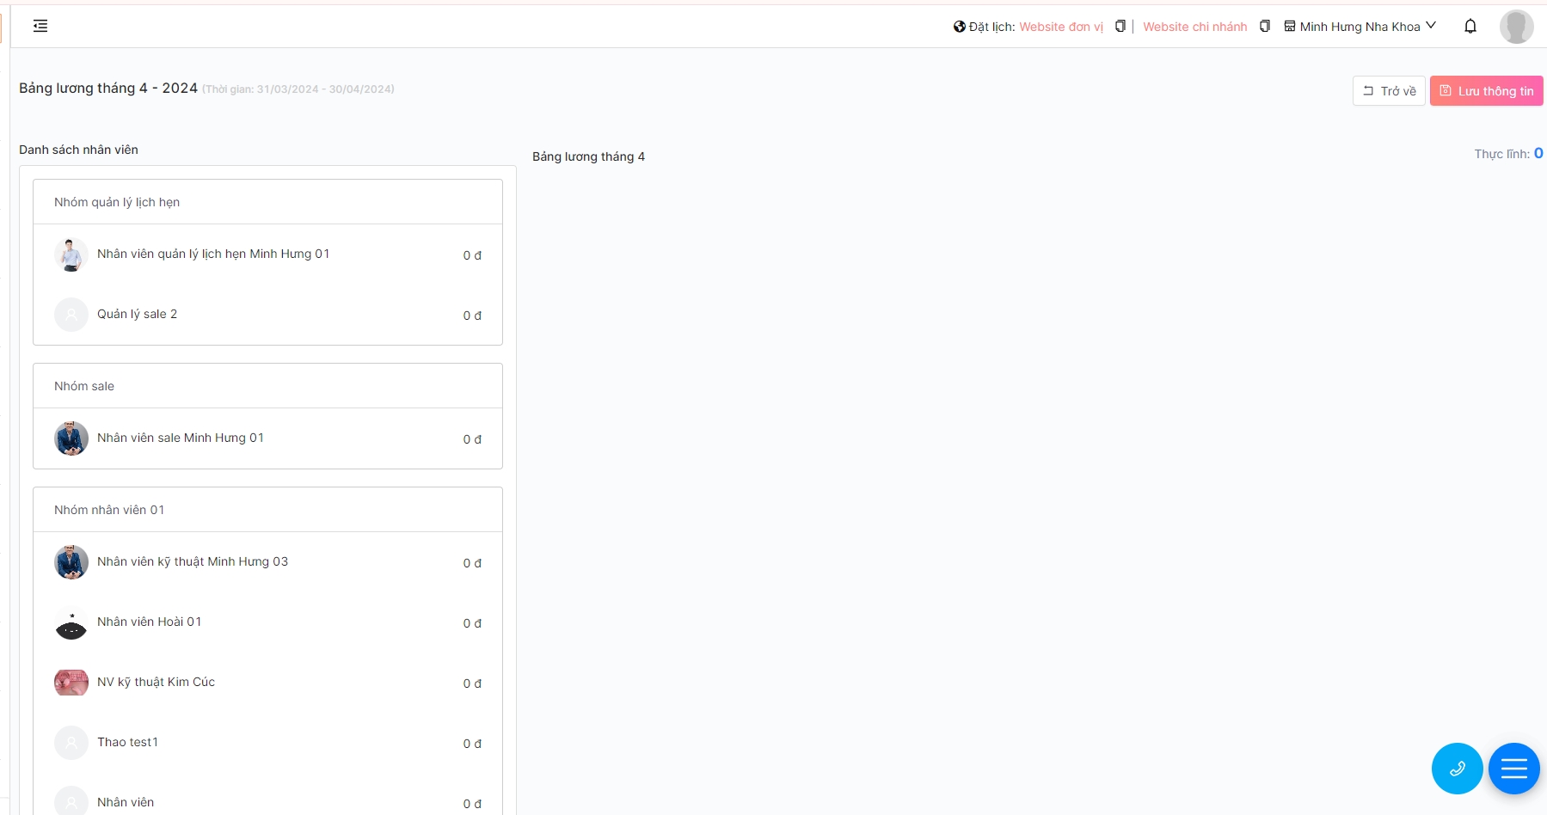The width and height of the screenshot is (1547, 815).
Task: Copy the Website đơn vị link icon
Action: (x=1120, y=27)
